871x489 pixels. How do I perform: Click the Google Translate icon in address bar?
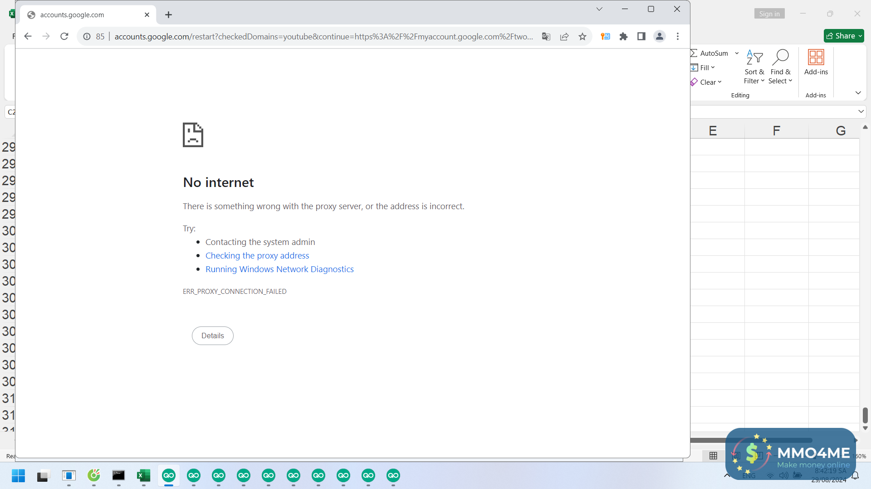546,37
